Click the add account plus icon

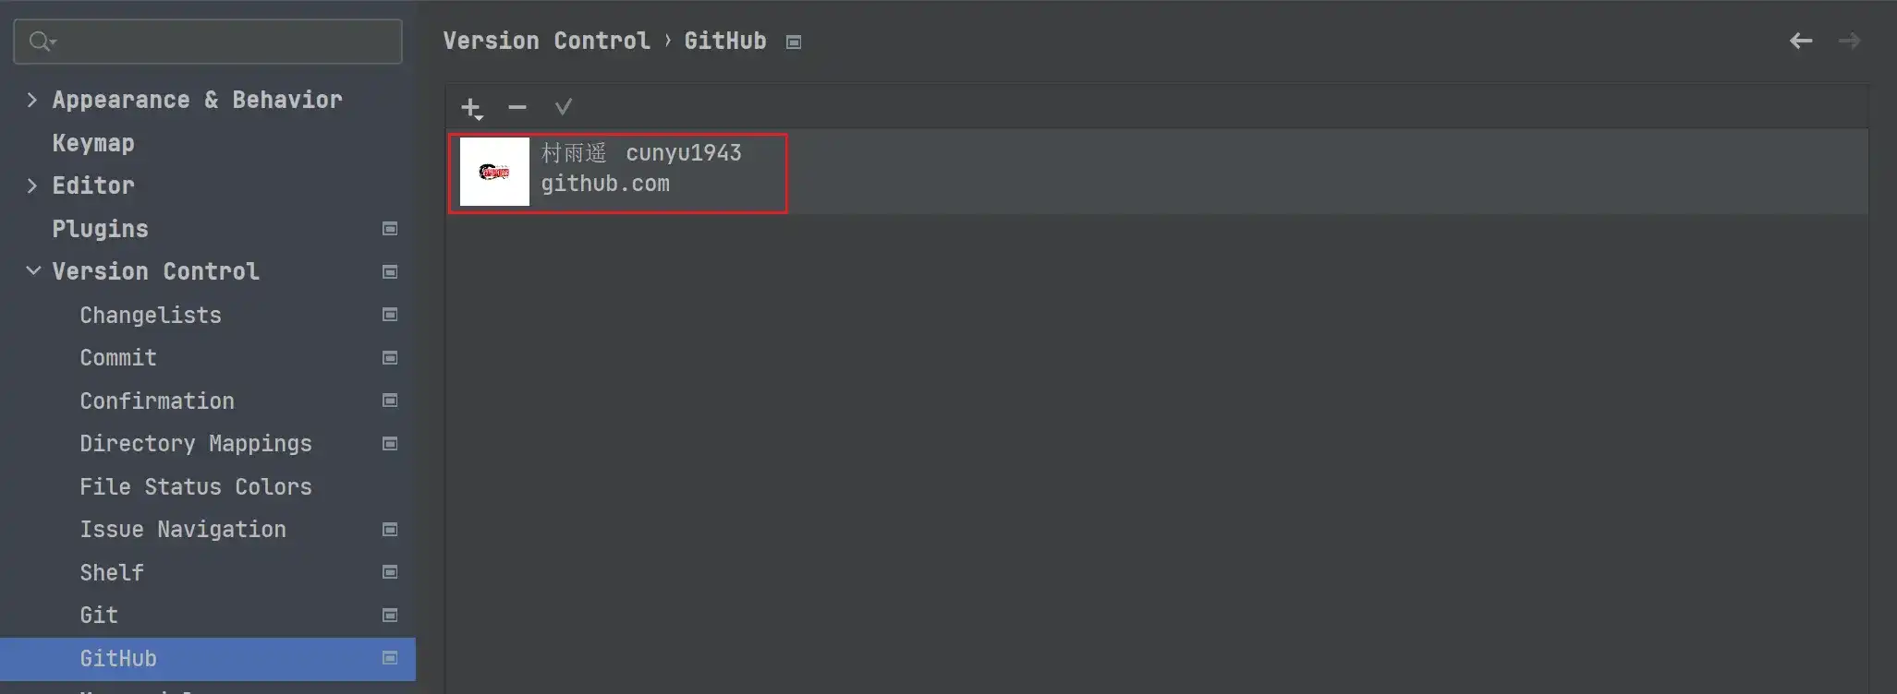tap(471, 108)
